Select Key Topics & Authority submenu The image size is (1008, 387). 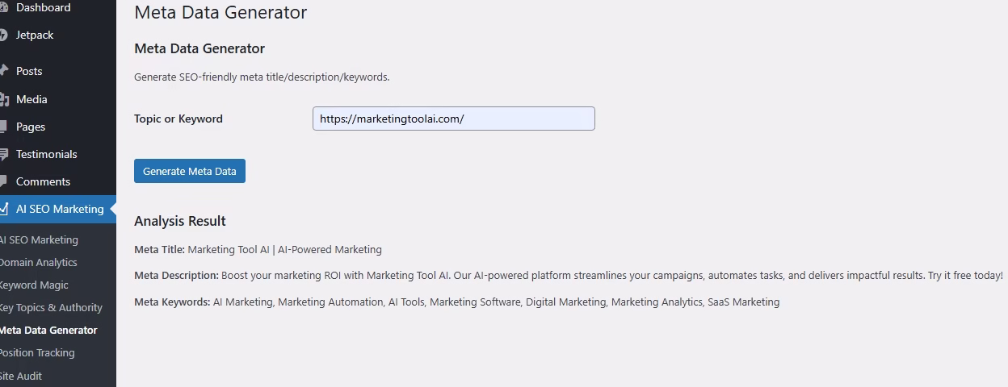pyautogui.click(x=51, y=307)
